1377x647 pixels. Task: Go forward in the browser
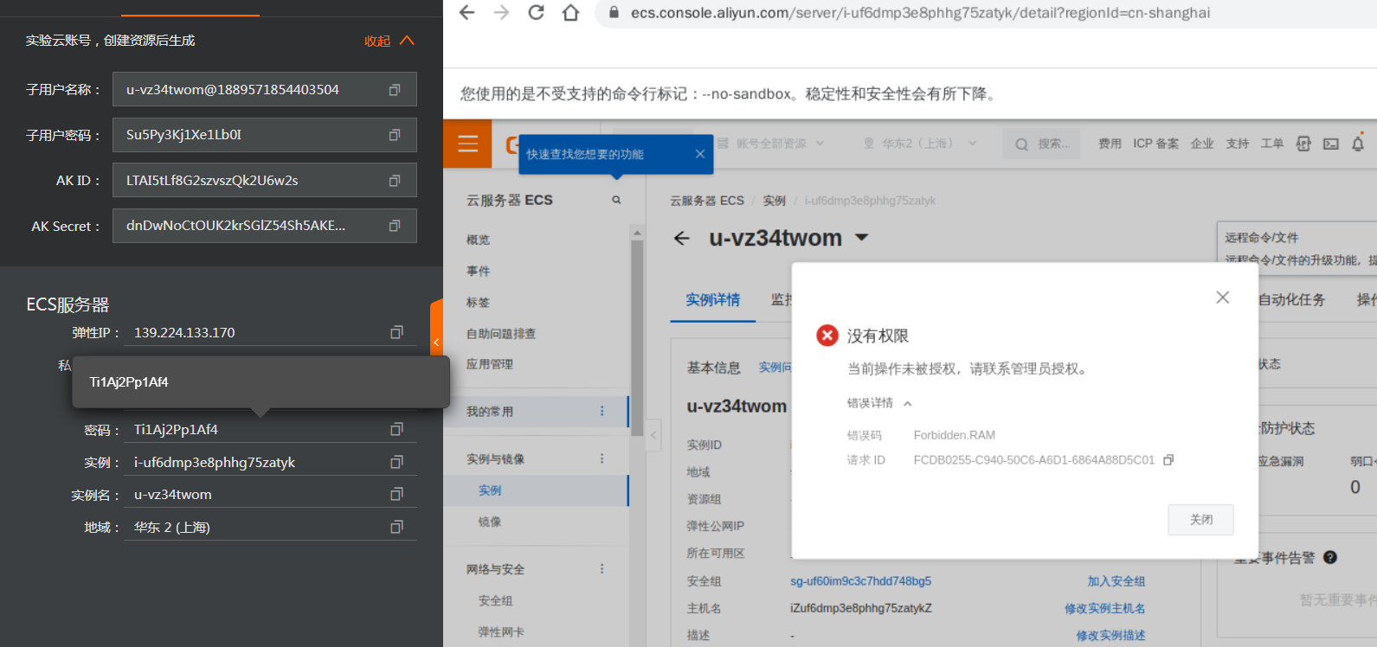point(502,13)
